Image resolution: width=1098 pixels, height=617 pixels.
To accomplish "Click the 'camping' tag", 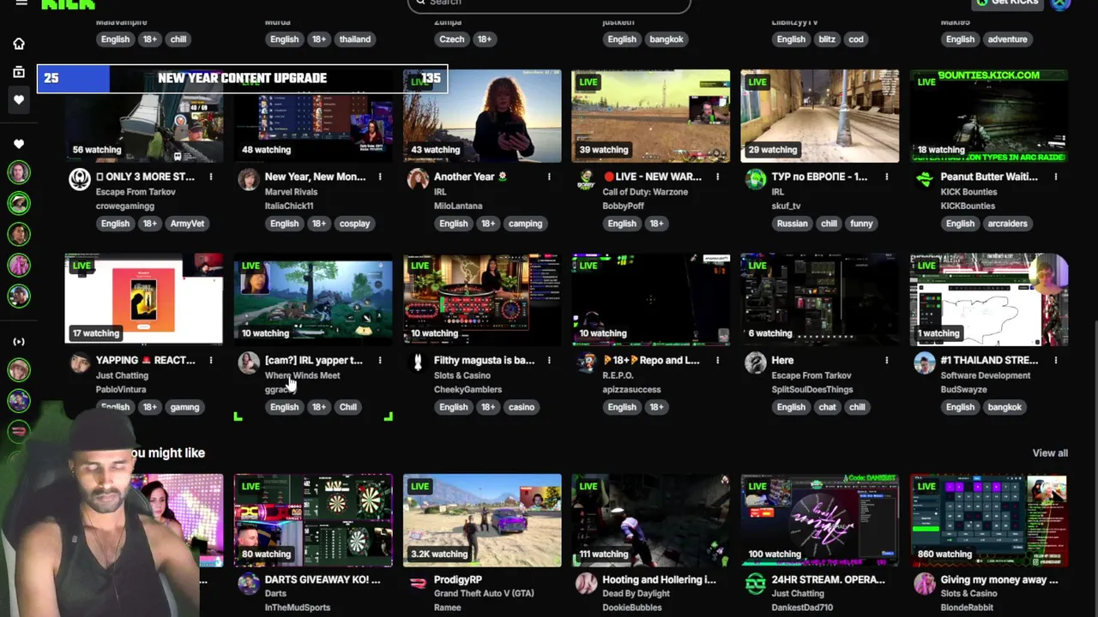I will click(x=525, y=224).
